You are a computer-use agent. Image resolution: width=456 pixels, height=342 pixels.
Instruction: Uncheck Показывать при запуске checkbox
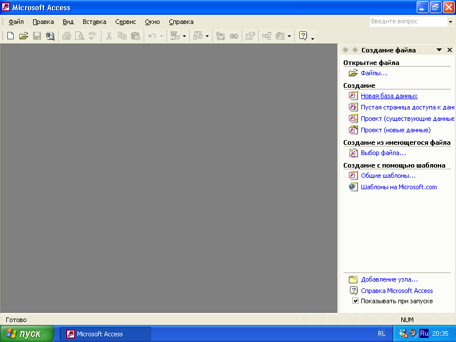click(x=355, y=301)
